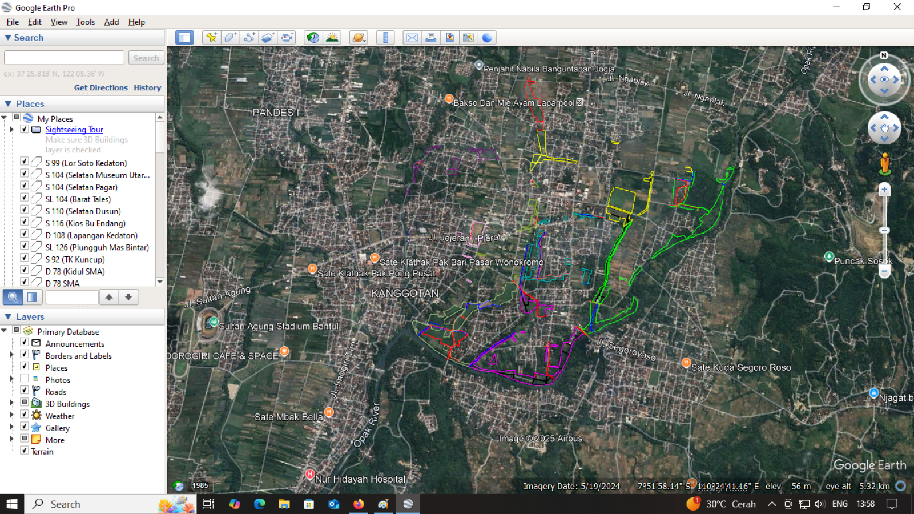The height and width of the screenshot is (514, 914).
Task: Open search History link
Action: 147,88
